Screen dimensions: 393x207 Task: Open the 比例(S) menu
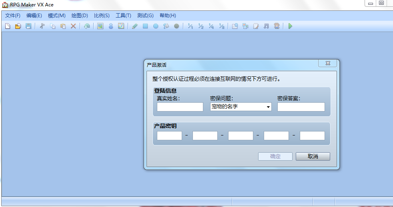click(x=102, y=16)
